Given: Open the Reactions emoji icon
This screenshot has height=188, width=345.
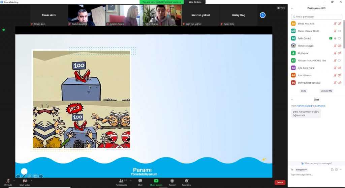Looking at the screenshot, I should click(x=186, y=181).
